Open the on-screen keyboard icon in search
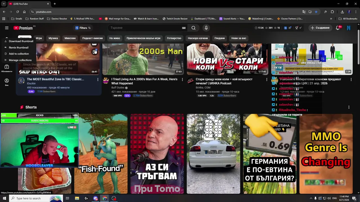The height and width of the screenshot is (202, 360). click(184, 28)
